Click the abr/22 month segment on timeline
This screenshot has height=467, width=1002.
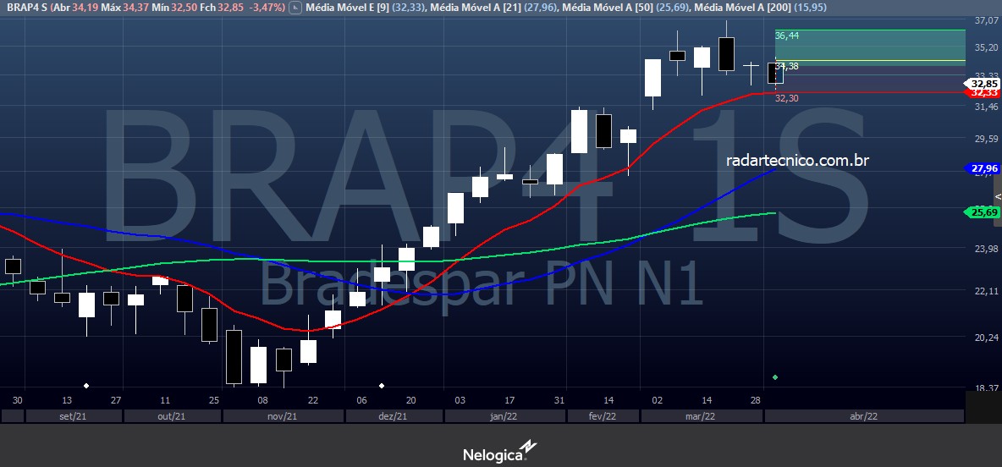point(863,416)
